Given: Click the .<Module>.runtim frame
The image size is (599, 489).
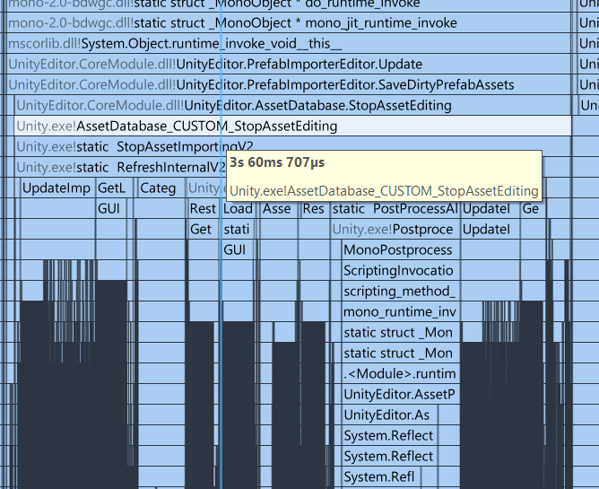Looking at the screenshot, I should click(x=401, y=374).
